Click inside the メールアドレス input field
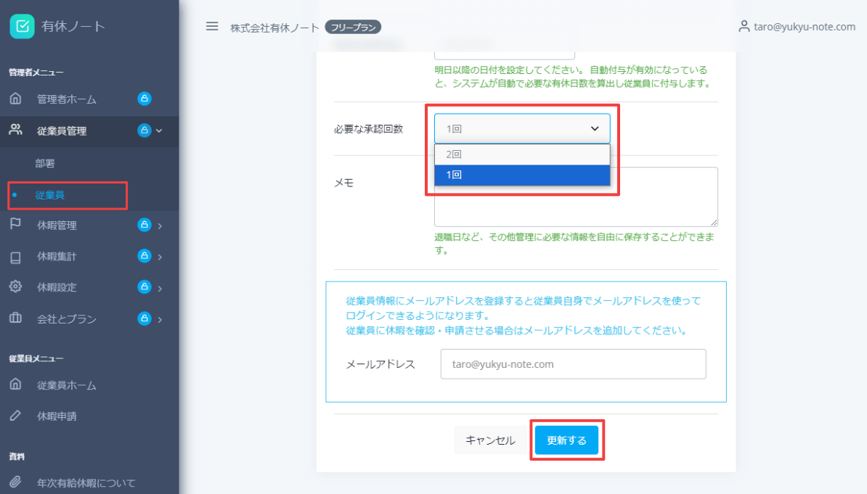This screenshot has width=867, height=494. tap(573, 363)
